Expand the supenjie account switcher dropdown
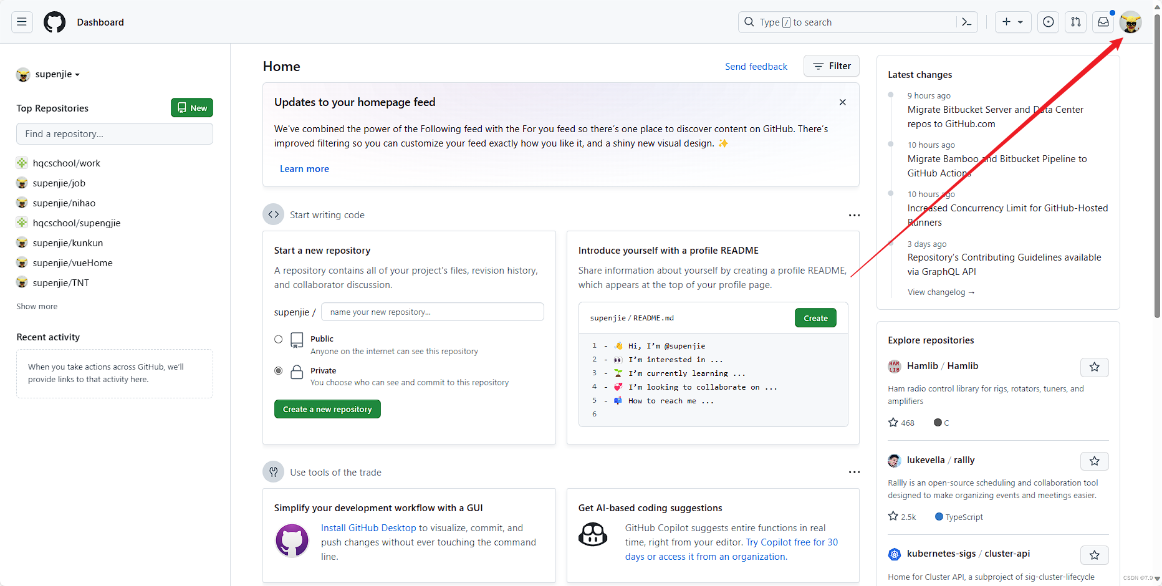The image size is (1162, 586). point(57,74)
